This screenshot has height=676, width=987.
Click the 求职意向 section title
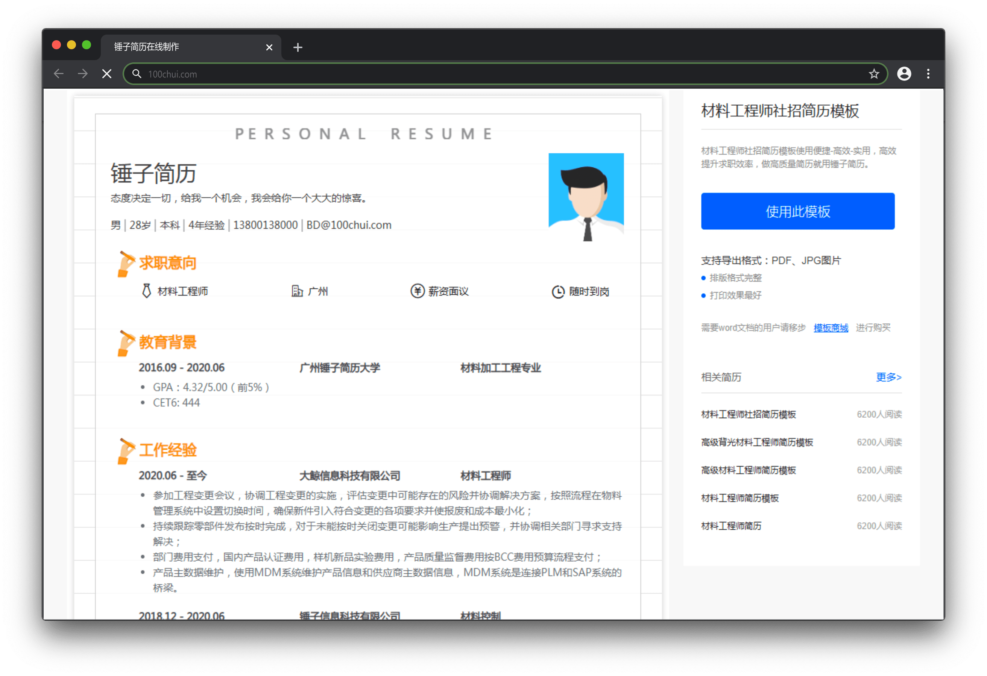168,263
